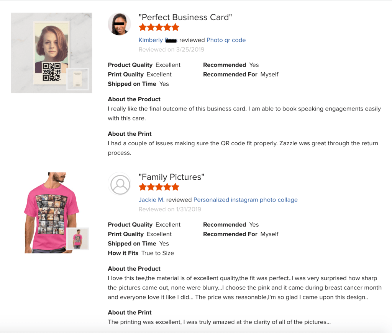Screen dimensions: 392x333
Task: Click the "Reviewed on 1/31/2019" date text
Action: (170, 210)
